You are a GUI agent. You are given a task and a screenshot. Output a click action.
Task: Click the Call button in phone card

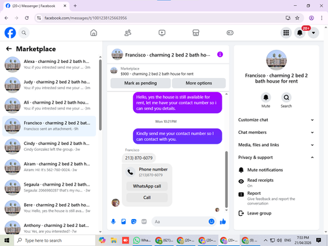point(147,197)
